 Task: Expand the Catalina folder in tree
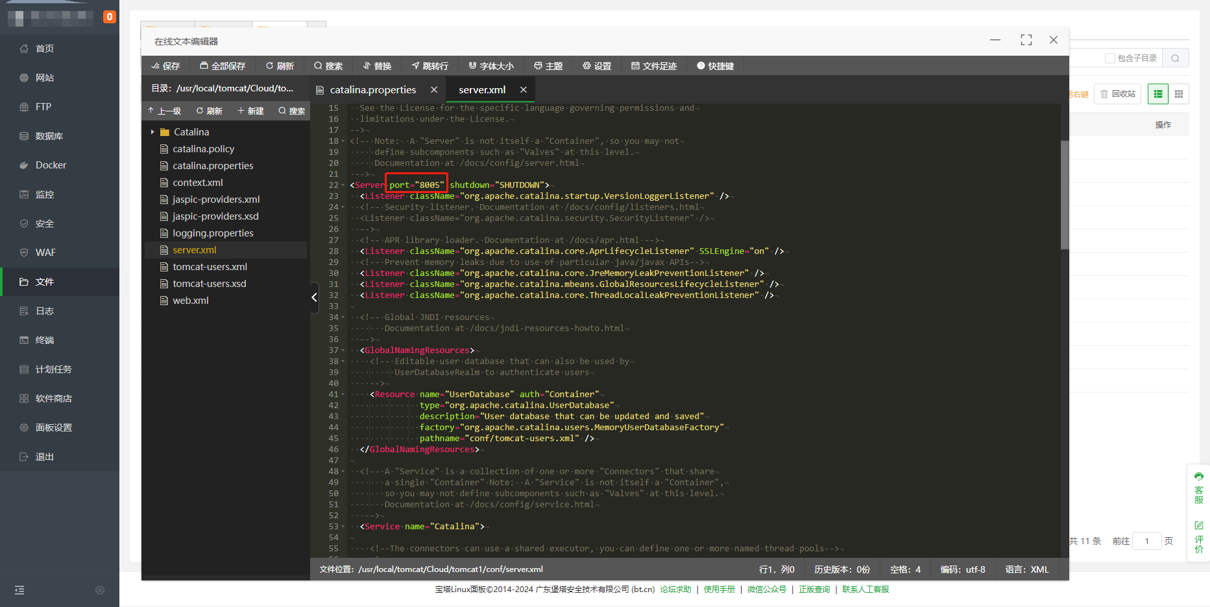(x=152, y=132)
